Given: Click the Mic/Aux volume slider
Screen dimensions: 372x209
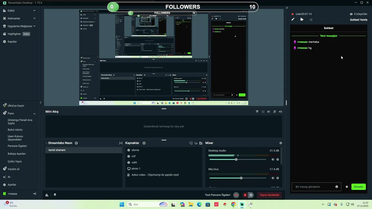Looking at the screenshot, I should 238,178.
